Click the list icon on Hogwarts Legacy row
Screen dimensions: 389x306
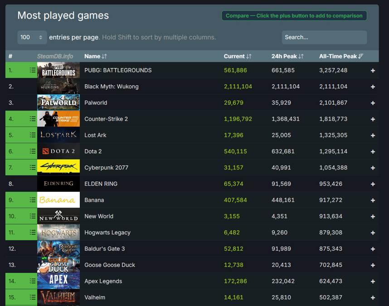click(x=33, y=233)
